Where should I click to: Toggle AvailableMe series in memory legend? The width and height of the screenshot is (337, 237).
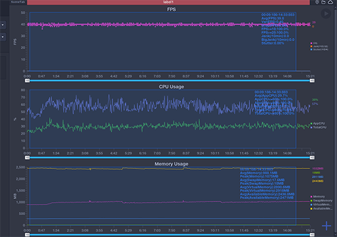321,208
